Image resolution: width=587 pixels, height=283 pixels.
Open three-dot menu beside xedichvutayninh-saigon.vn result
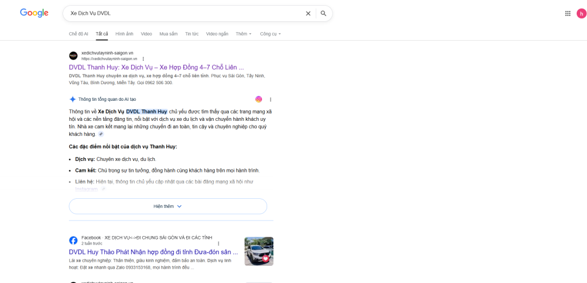(x=143, y=59)
